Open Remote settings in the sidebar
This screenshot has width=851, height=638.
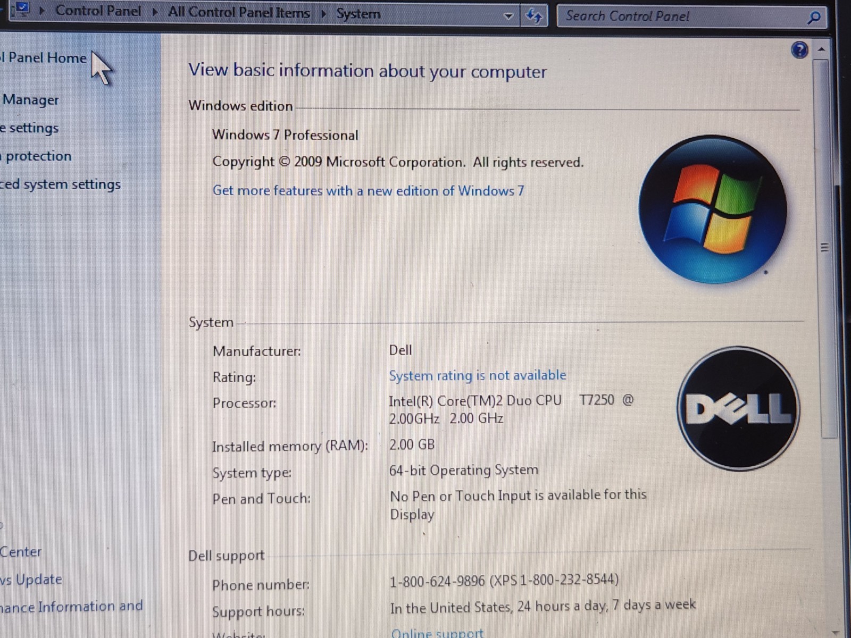tap(29, 128)
